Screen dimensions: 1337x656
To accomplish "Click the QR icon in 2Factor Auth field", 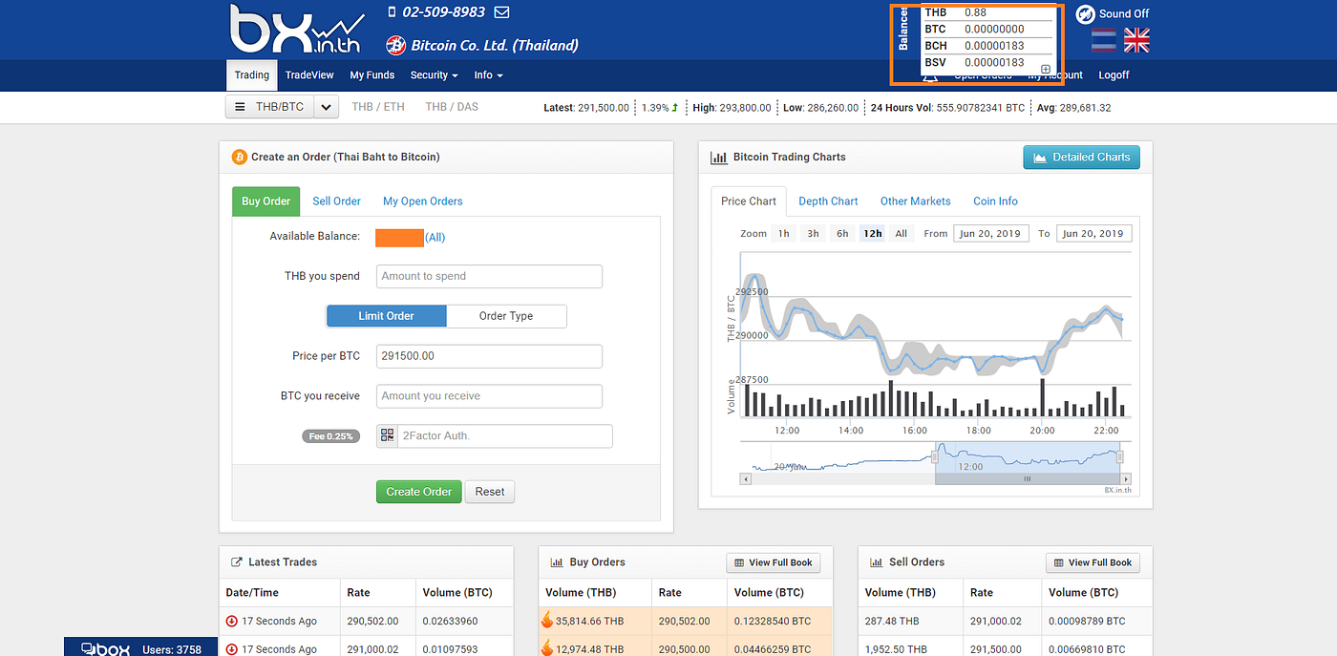I will coord(387,435).
